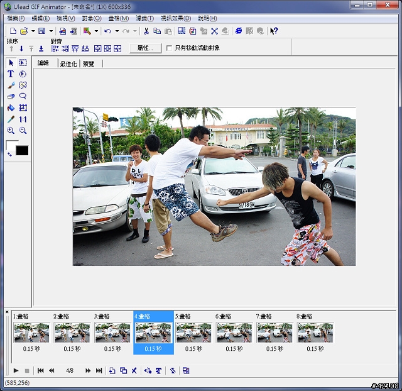Click the align bottom icon under 對齊
The image size is (402, 391).
click(x=85, y=48)
